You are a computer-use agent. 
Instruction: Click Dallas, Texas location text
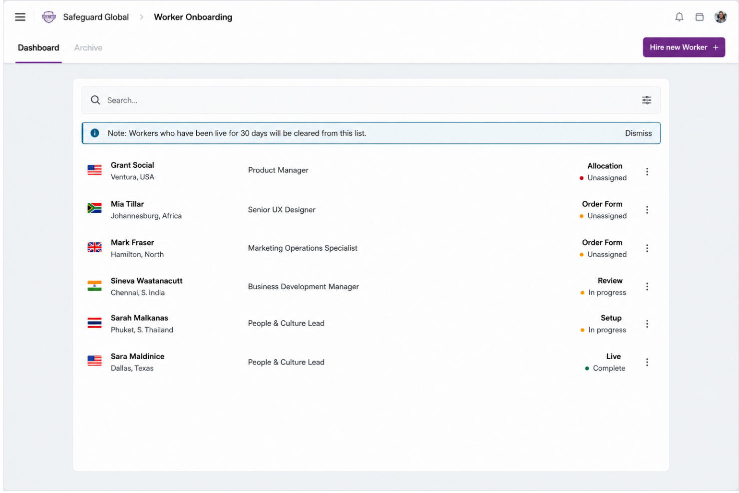(132, 368)
